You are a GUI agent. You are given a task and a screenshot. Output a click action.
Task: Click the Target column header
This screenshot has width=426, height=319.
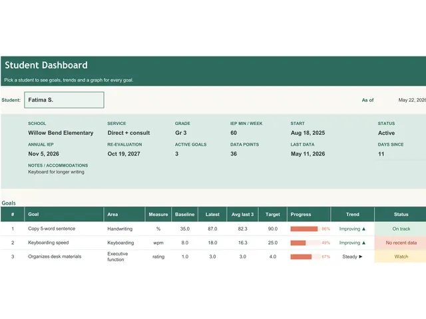point(272,214)
